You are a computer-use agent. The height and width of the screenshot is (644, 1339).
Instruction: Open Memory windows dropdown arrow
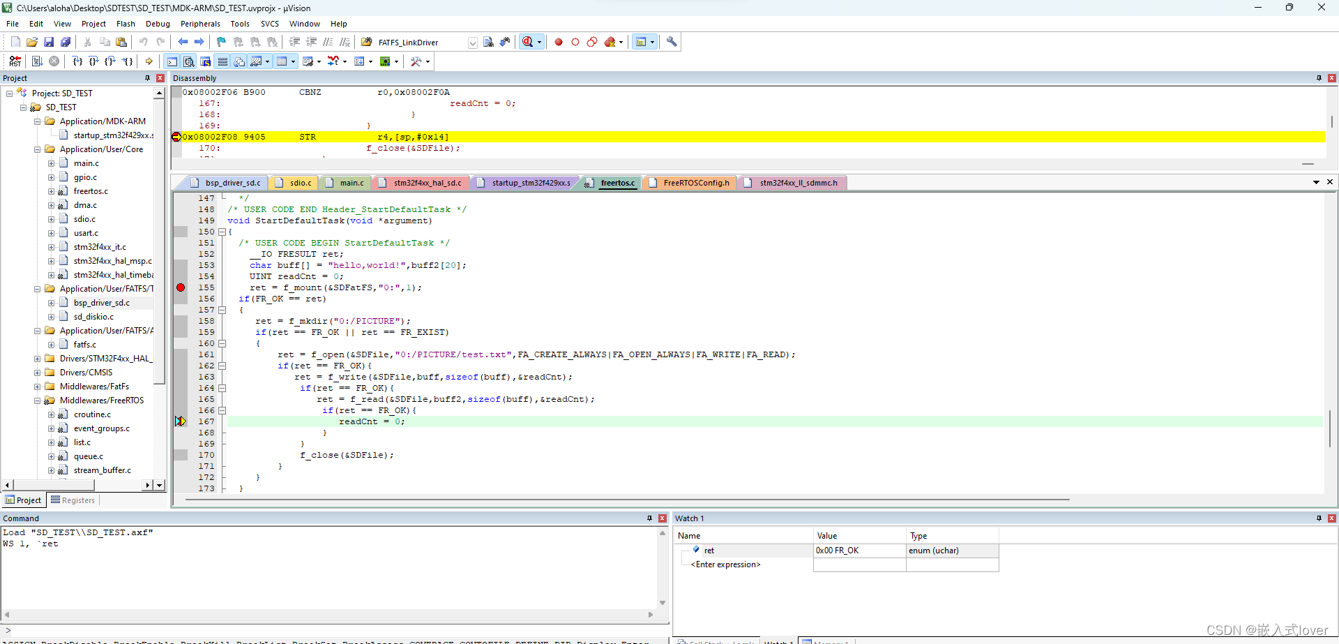point(293,61)
